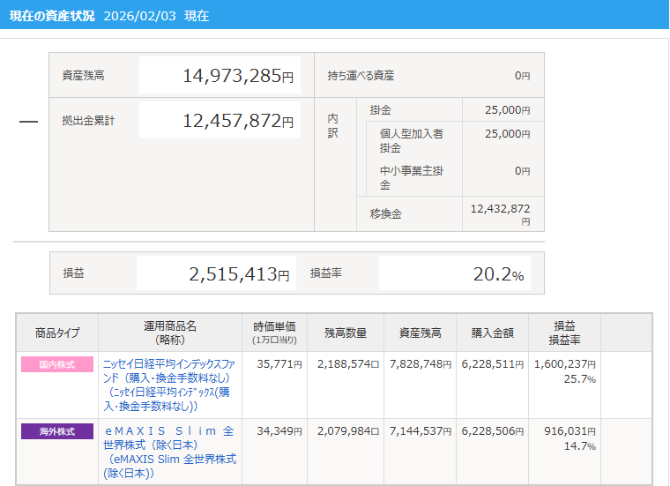The height and width of the screenshot is (486, 670).
Task: Click the 運用商品名 column header
Action: click(167, 332)
